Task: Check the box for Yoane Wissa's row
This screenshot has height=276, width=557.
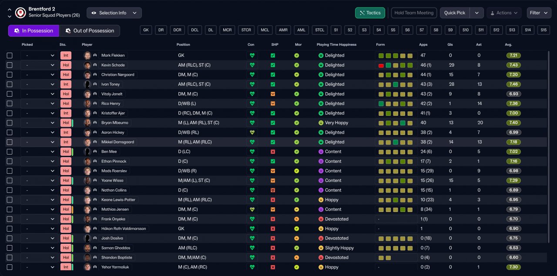Action: coord(10,181)
